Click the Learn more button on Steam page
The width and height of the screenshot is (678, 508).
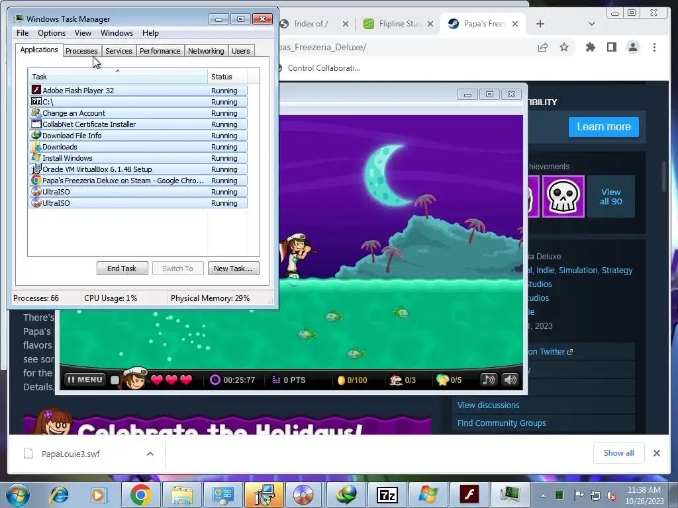[x=604, y=126]
